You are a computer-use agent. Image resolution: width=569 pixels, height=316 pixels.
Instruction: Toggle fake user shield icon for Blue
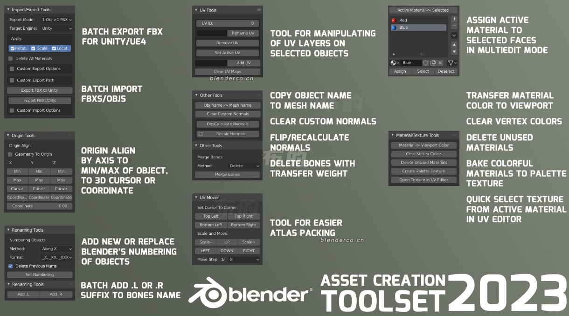point(426,62)
